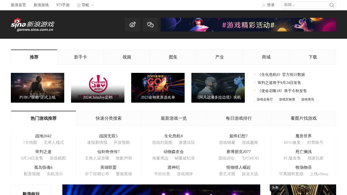This screenshot has width=347, height=195.
Task: Switch to the 新手卡 tab
Action: pyautogui.click(x=81, y=57)
